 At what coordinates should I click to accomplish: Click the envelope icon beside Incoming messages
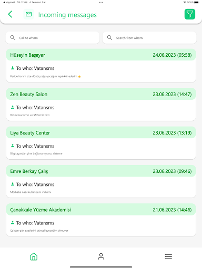tap(29, 14)
